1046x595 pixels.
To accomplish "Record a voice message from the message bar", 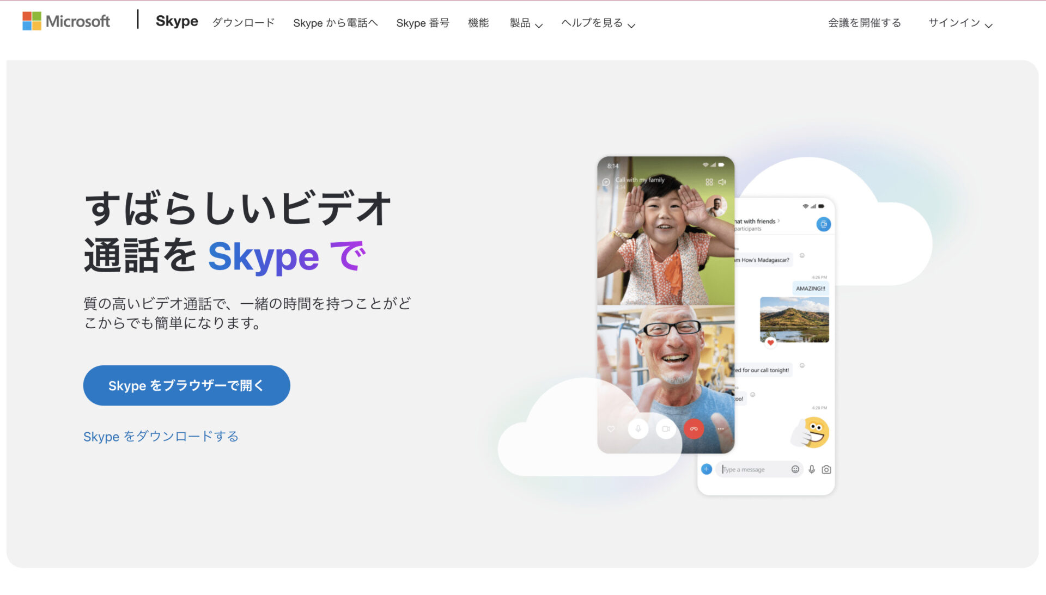I will [812, 469].
